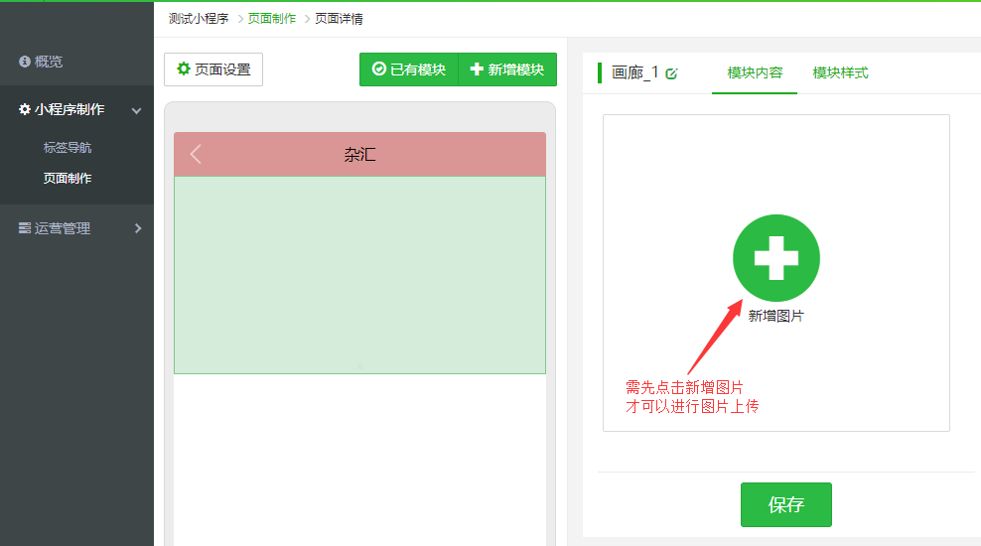The image size is (981, 546).
Task: Select the light green gallery module in preview
Action: coord(359,275)
